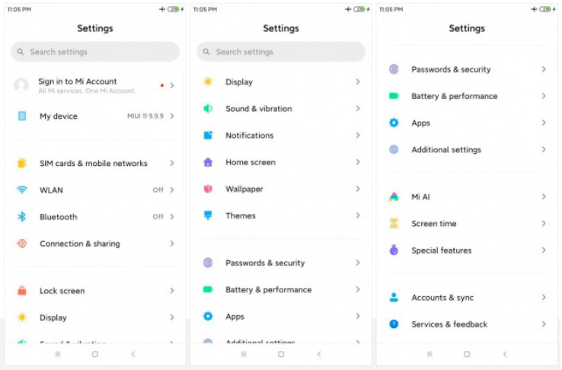Tap the Accounts & sync person icon
This screenshot has width=562, height=370.
click(x=394, y=298)
